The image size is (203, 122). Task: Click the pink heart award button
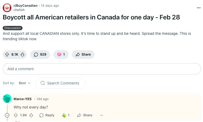[x=61, y=55]
